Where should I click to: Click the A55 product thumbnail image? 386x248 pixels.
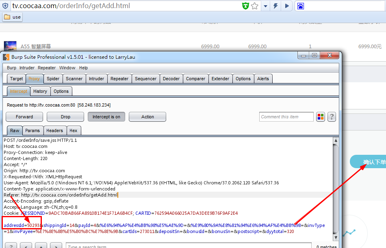10,46
